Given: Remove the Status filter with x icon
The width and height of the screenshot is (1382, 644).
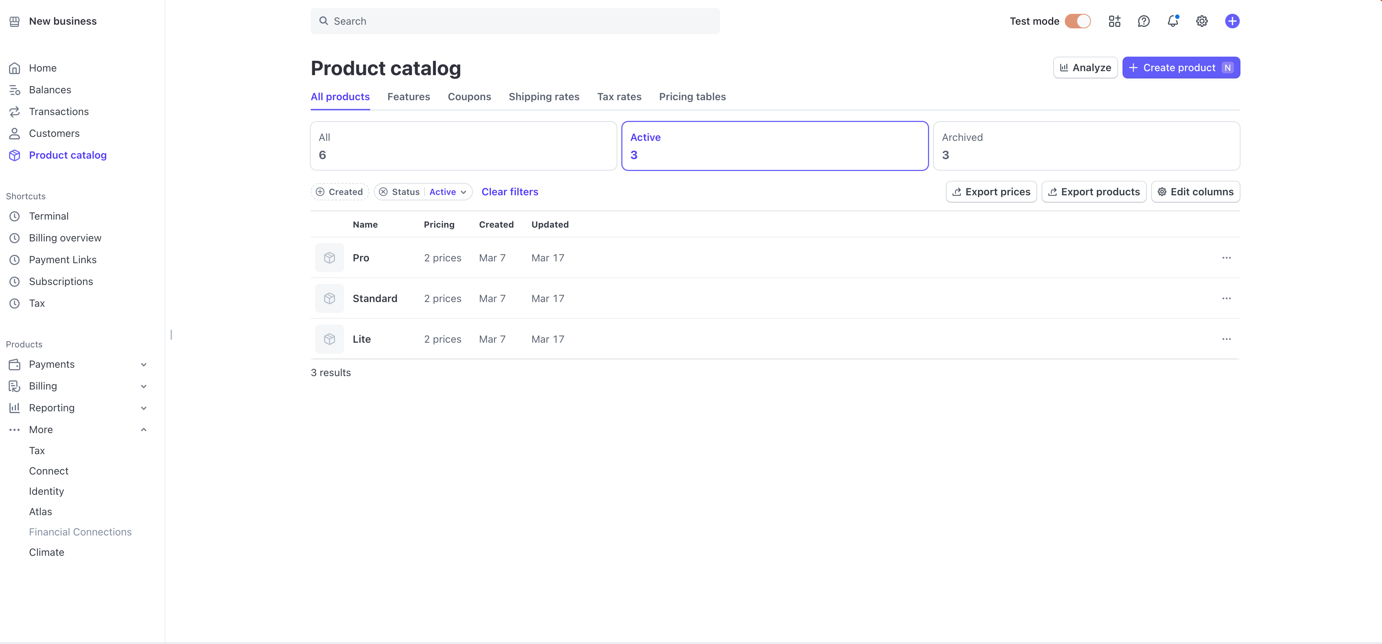Looking at the screenshot, I should 383,192.
